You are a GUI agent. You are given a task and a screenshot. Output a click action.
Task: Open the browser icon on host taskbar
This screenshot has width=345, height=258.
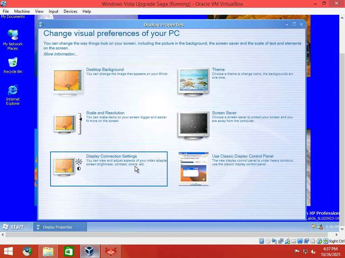[x=27, y=251]
